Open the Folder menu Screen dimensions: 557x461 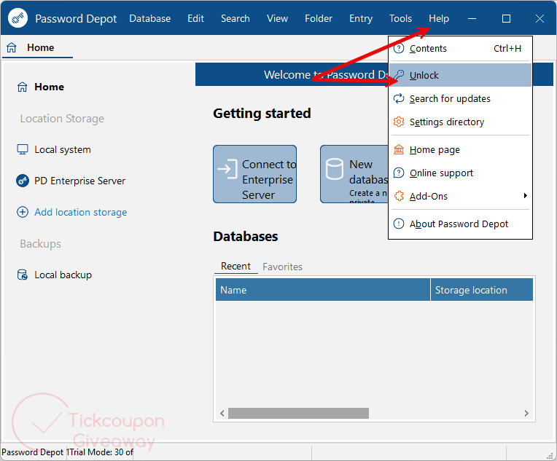319,18
